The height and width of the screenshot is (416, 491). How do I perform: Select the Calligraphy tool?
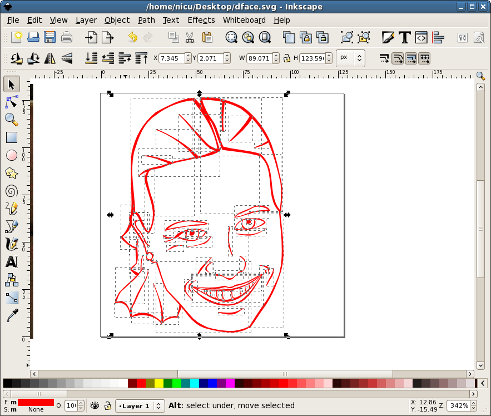11,244
